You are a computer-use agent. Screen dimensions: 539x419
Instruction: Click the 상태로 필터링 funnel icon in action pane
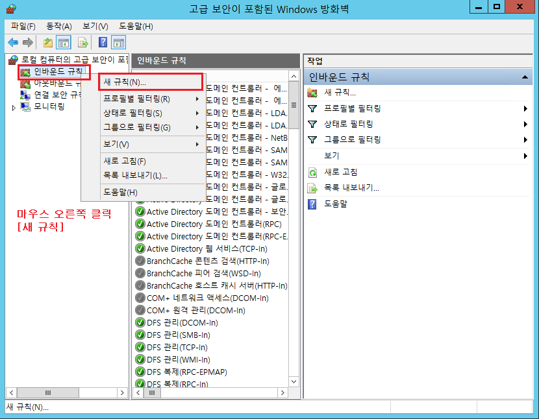click(x=312, y=124)
